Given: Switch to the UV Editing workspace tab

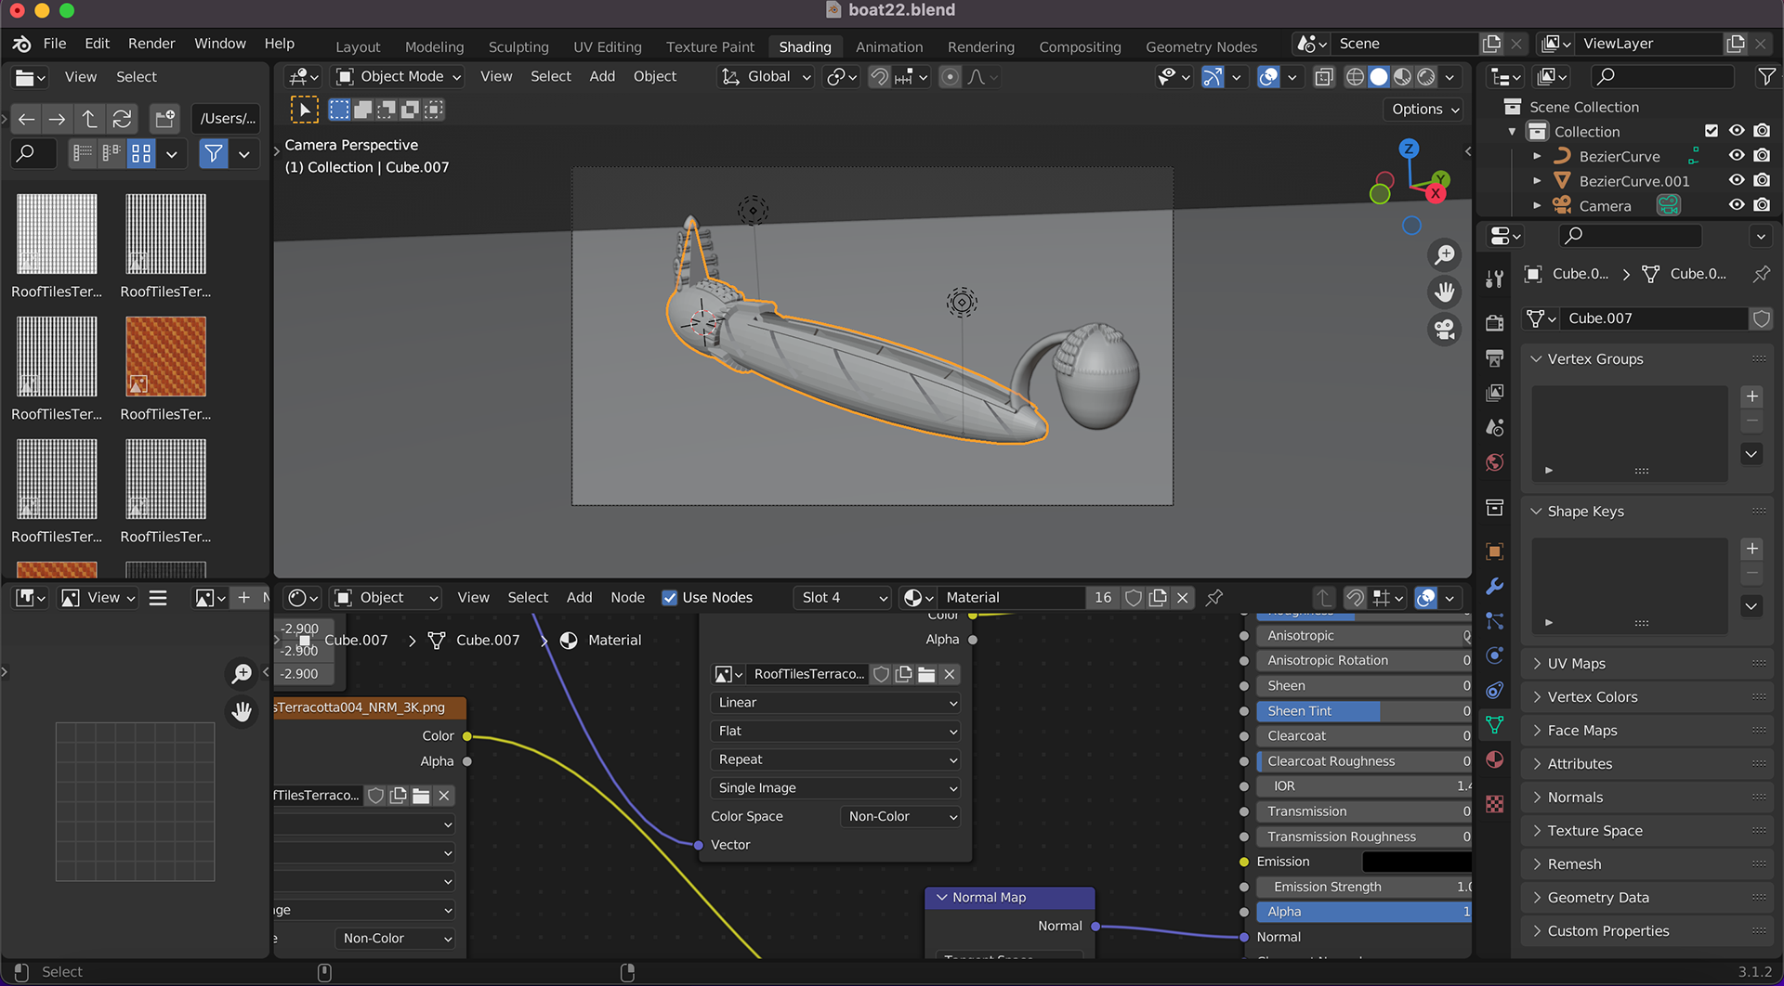Looking at the screenshot, I should coord(607,46).
